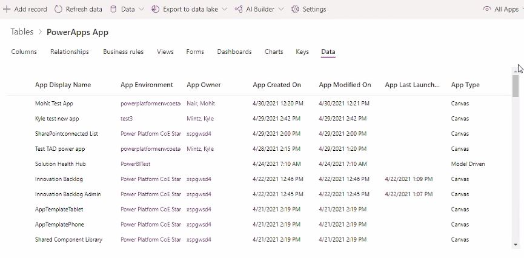
Task: Select the Innovation Backlog record name
Action: point(59,179)
